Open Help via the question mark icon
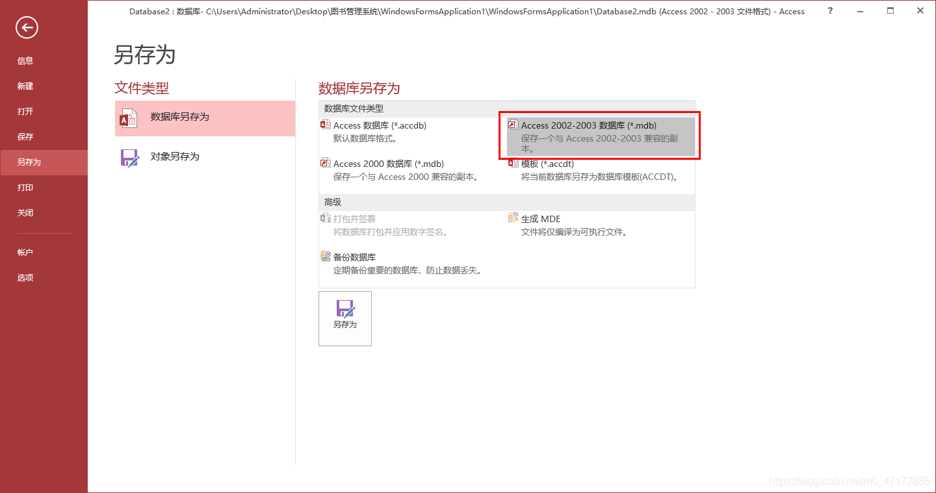Screen dimensions: 936x493 point(829,11)
